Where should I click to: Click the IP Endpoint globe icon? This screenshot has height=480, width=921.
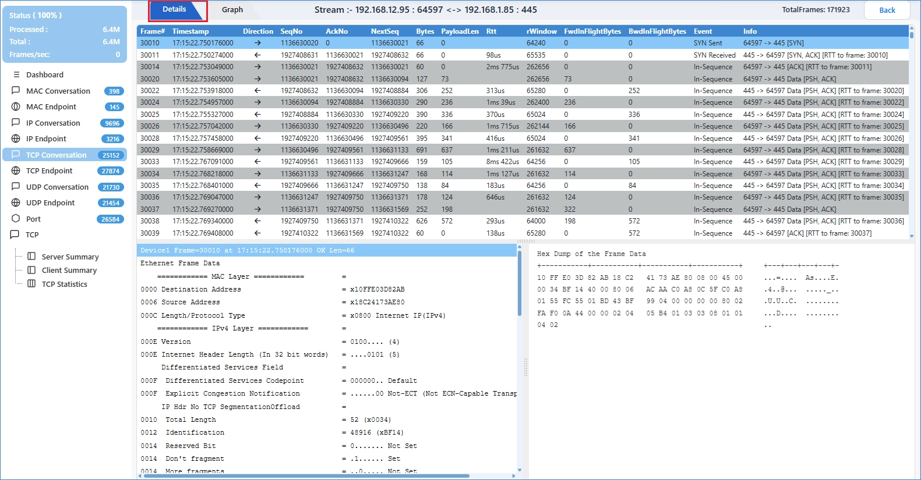[x=16, y=138]
